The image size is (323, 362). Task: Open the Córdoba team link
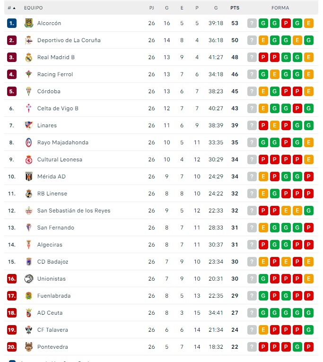click(49, 91)
